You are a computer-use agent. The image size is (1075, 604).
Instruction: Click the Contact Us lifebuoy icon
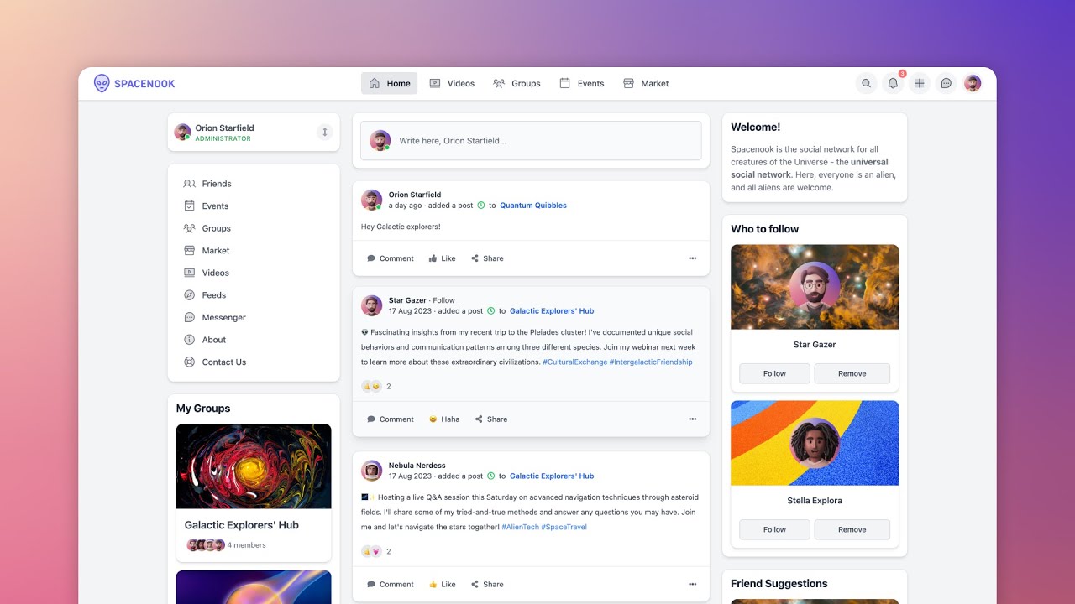(x=189, y=362)
